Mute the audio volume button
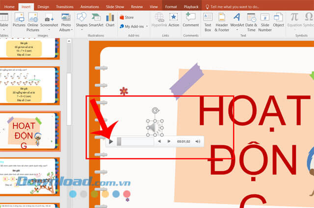The width and height of the screenshot is (314, 208). tap(198, 142)
